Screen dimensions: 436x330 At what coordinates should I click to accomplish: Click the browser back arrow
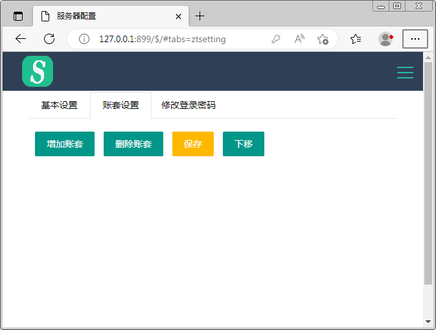click(x=21, y=39)
